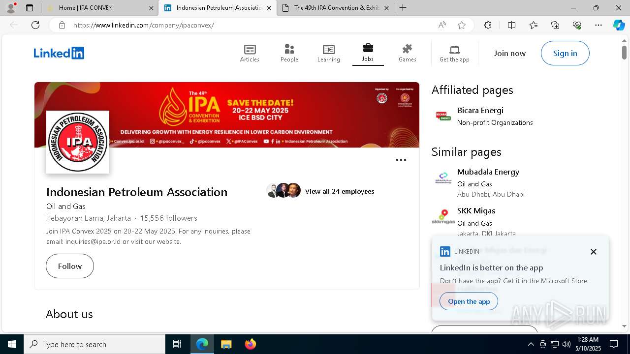Click Open the app button

469,301
